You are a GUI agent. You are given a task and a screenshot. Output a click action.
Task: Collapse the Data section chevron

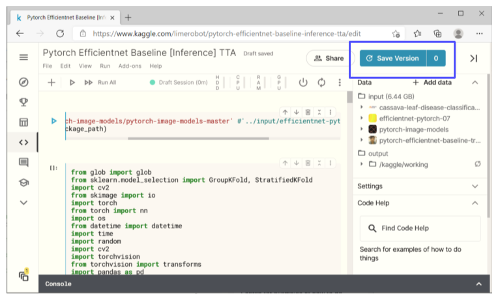tap(475, 83)
